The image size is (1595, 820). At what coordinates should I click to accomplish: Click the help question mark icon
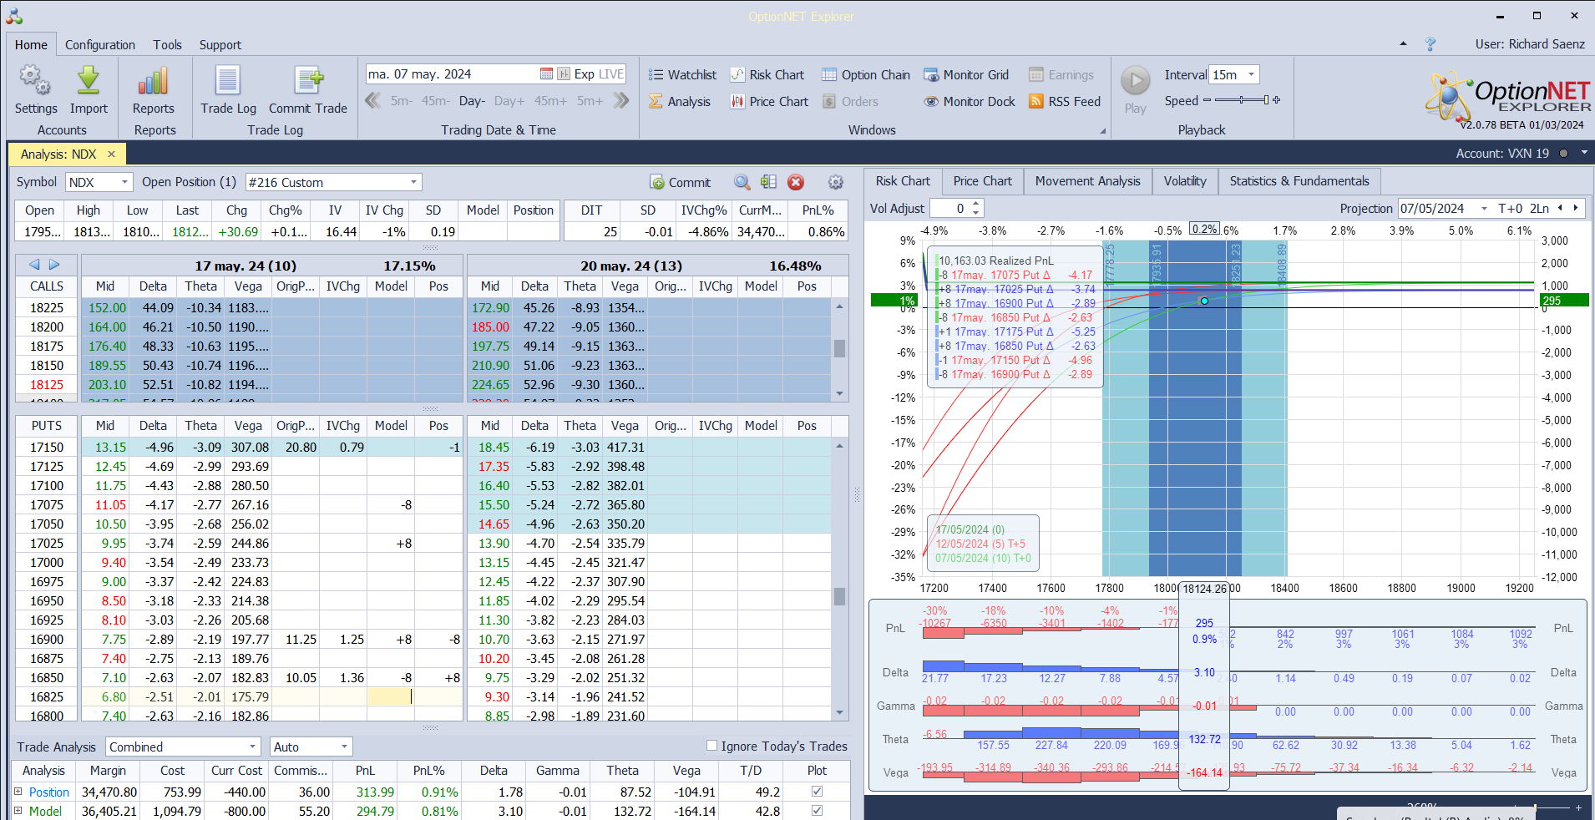click(1430, 44)
